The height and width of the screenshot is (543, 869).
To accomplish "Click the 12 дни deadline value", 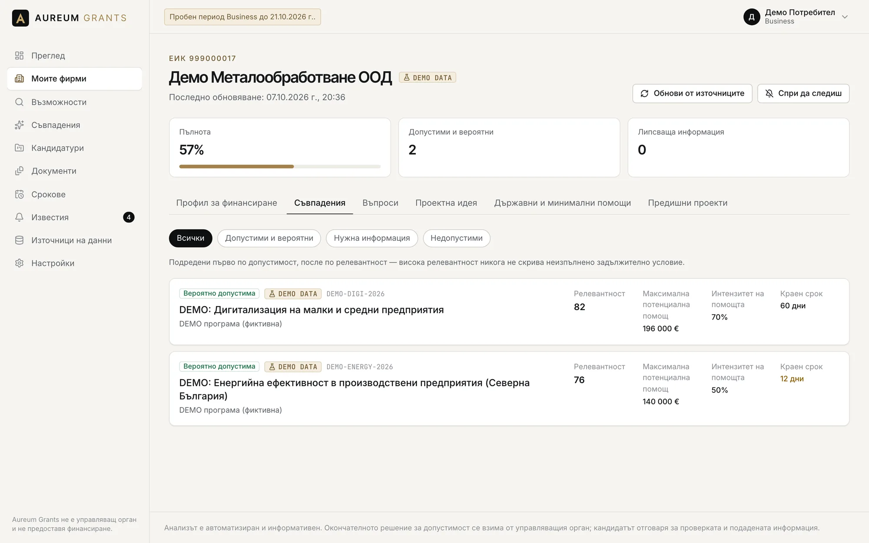I will [792, 379].
